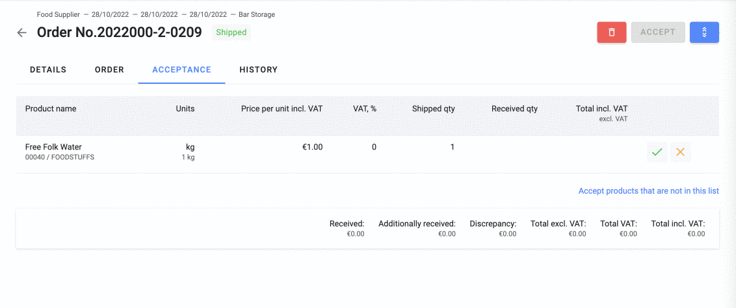This screenshot has width=736, height=308.
Task: Click the Free Folk Water product row
Action: click(x=53, y=148)
